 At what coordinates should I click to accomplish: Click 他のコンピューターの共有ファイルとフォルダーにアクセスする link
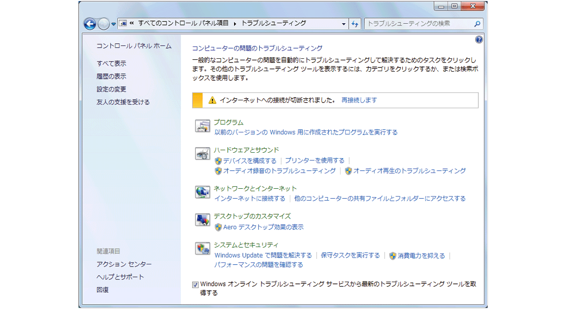380,199
